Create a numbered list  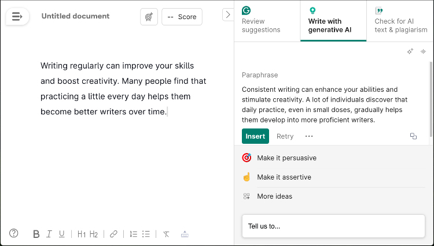tap(134, 234)
